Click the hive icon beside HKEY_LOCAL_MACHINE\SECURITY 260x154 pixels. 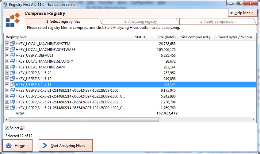tap(12, 61)
